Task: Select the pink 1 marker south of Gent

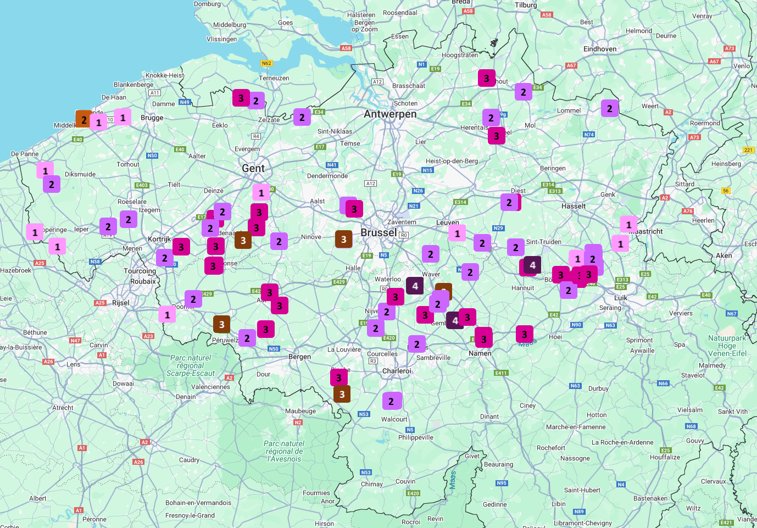Action: point(261,192)
